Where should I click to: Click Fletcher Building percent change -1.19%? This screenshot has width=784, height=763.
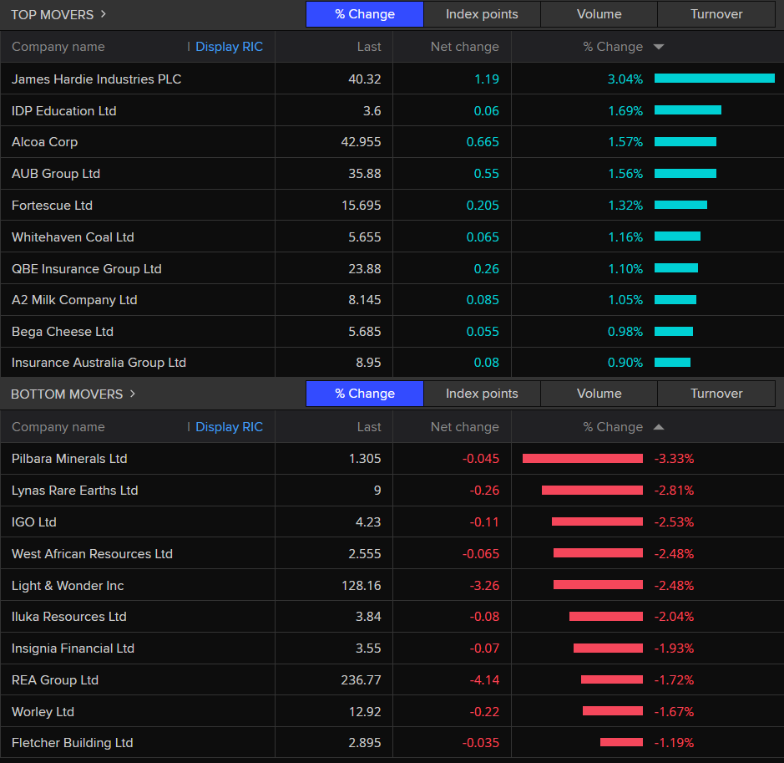click(674, 743)
